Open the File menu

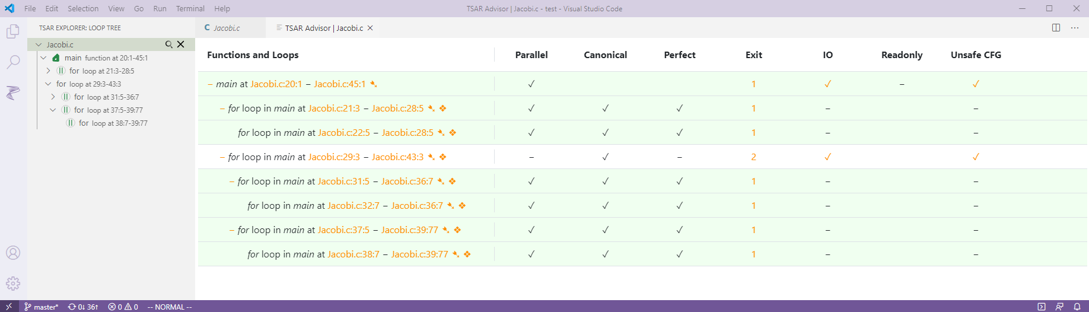[30, 8]
